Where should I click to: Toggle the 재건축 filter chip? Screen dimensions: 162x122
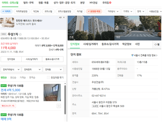click(x=36, y=11)
